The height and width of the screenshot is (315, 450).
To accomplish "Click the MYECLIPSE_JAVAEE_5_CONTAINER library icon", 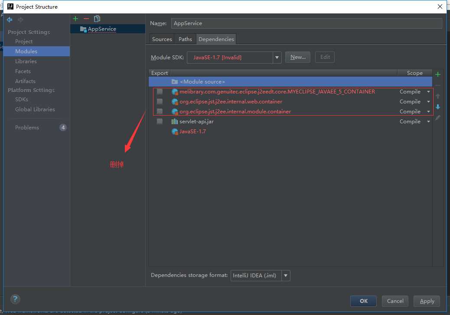I will tap(174, 92).
